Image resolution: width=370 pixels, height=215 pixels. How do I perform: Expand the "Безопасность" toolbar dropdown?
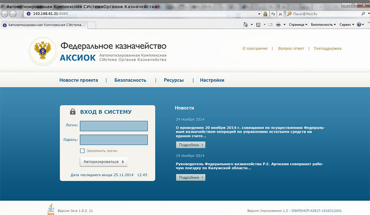coord(323,25)
